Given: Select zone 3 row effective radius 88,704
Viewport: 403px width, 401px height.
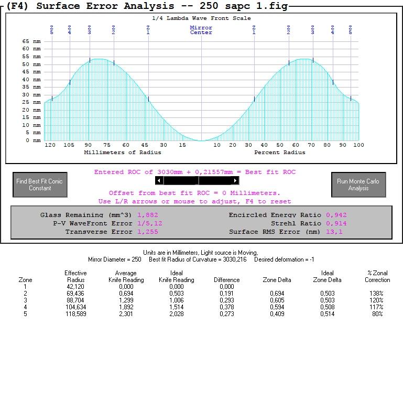Looking at the screenshot, I should pyautogui.click(x=75, y=300).
